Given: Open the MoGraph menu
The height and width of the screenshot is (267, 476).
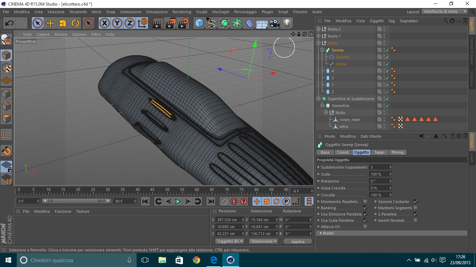Looking at the screenshot, I should 221,12.
